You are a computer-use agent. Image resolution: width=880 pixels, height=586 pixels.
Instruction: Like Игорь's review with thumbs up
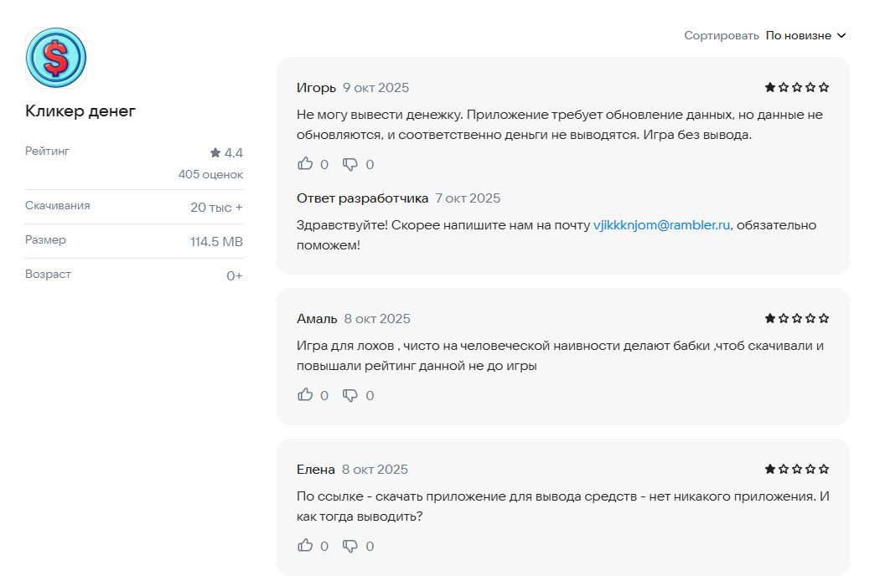[x=305, y=164]
